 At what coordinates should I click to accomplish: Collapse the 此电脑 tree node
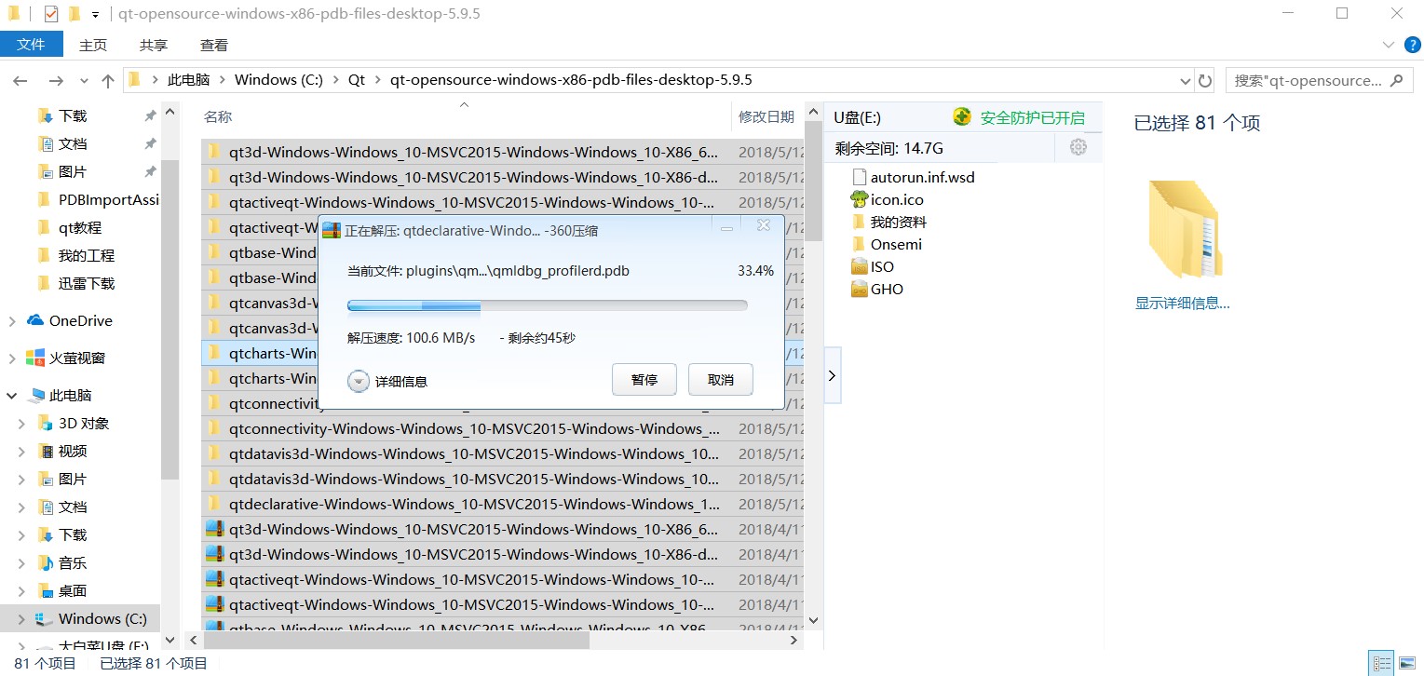pos(12,396)
